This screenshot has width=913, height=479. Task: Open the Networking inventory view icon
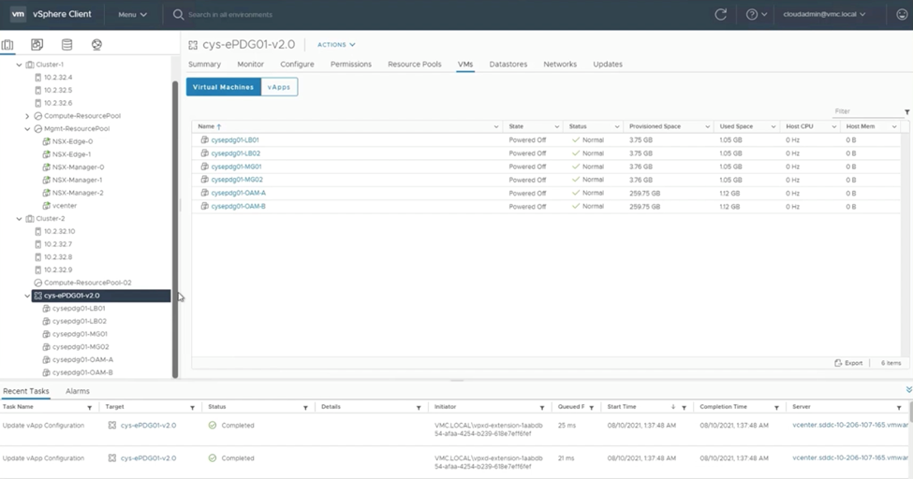(96, 45)
